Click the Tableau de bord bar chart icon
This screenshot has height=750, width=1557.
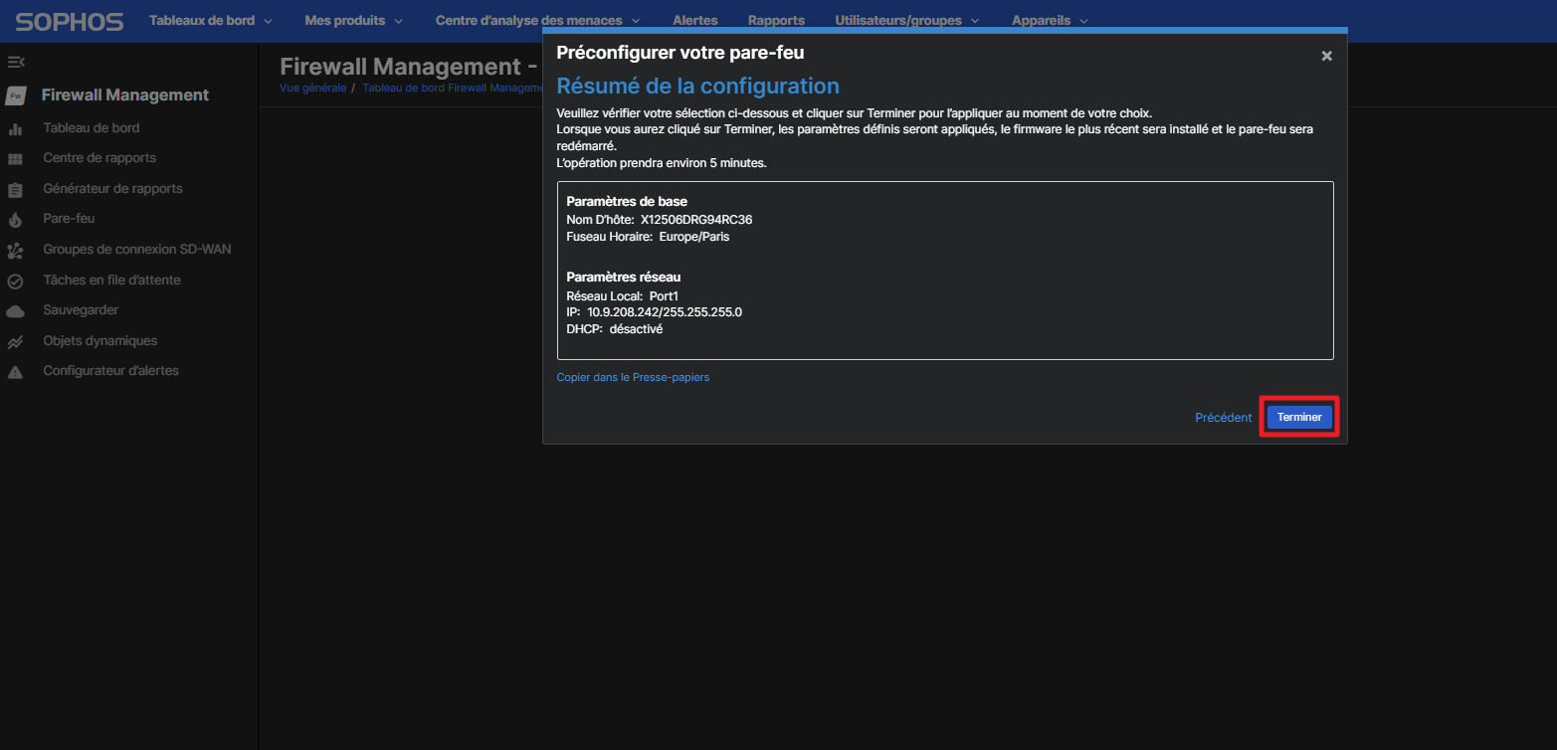coord(15,128)
